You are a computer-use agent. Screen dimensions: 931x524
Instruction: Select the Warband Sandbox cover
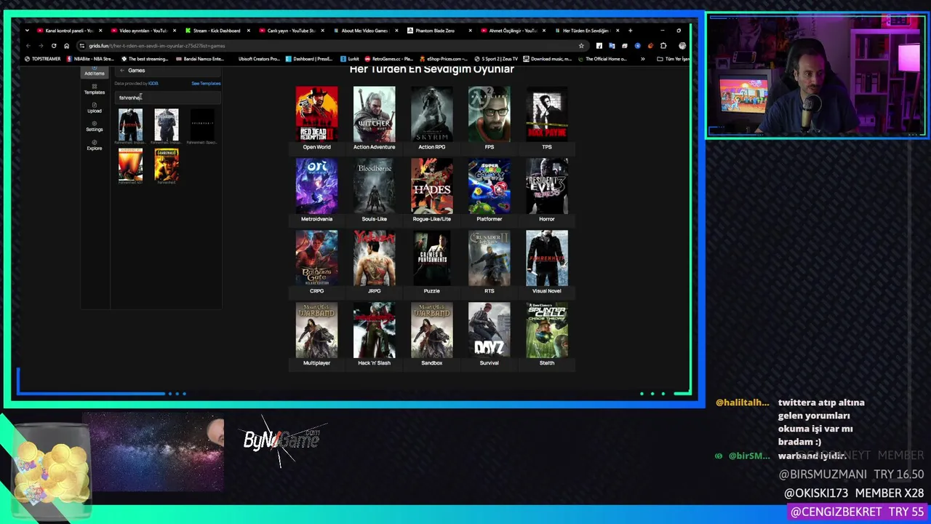point(431,330)
